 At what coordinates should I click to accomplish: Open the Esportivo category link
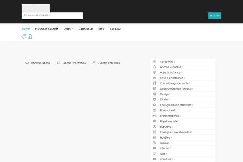166,127
